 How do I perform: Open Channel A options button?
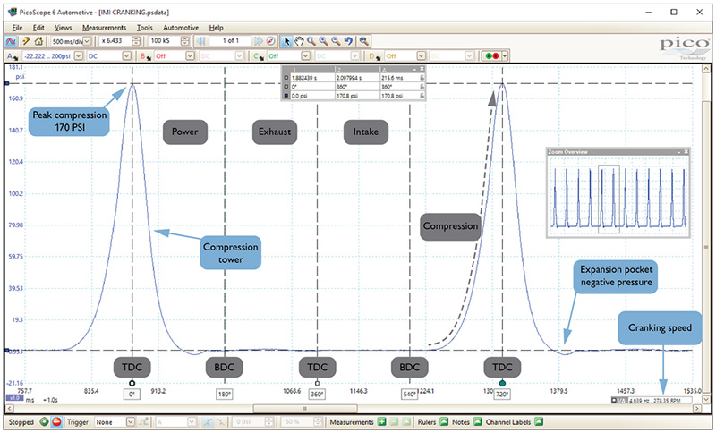pyautogui.click(x=13, y=56)
